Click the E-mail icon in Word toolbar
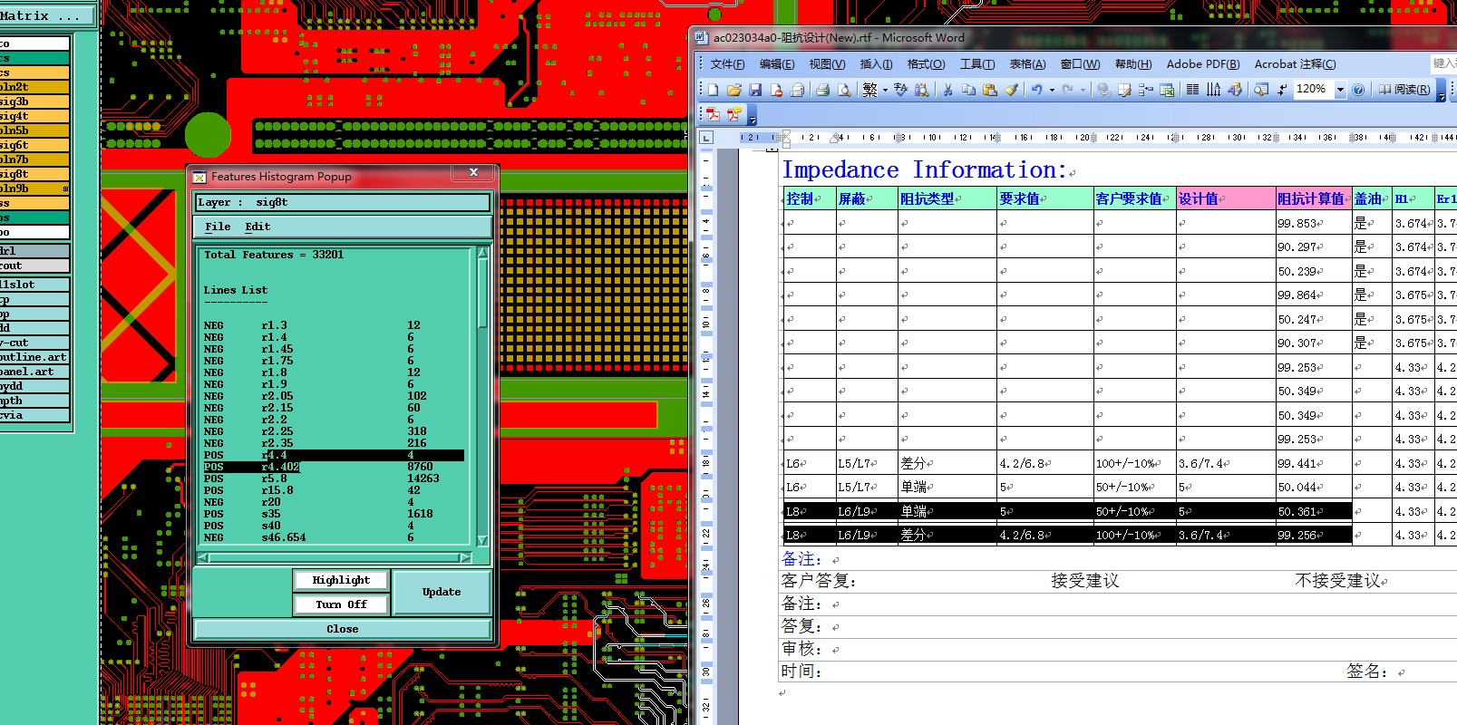 click(x=797, y=90)
